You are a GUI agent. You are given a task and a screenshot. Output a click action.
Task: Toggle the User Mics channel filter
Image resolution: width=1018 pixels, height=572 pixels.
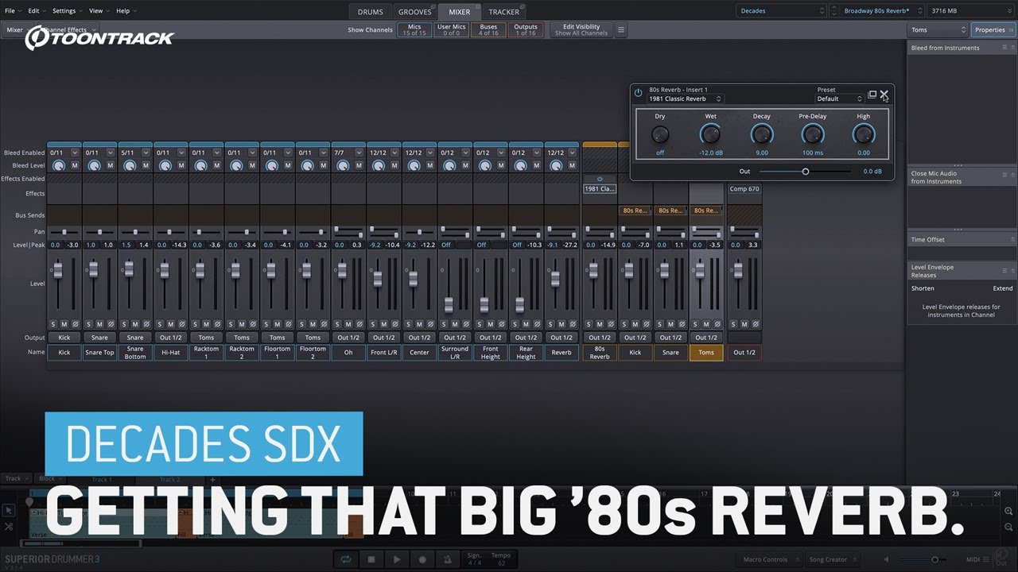(x=451, y=29)
